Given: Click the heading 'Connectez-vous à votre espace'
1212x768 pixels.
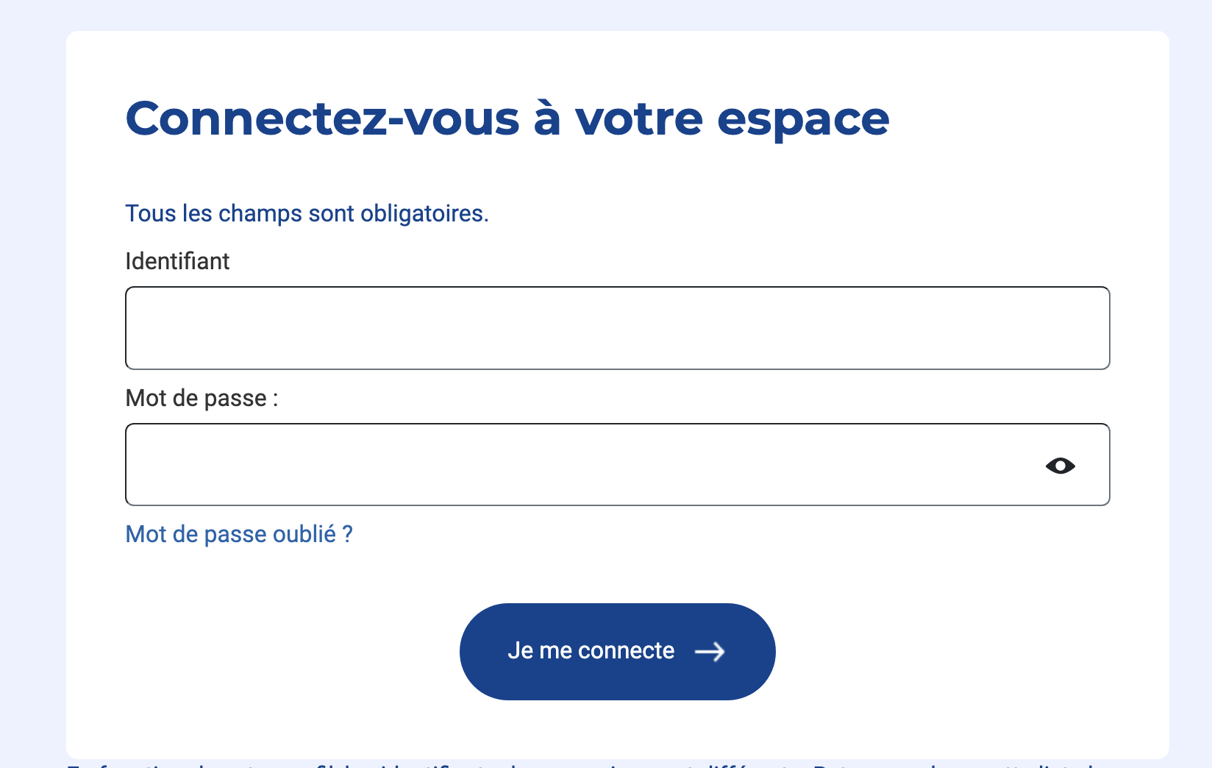Looking at the screenshot, I should [x=507, y=118].
